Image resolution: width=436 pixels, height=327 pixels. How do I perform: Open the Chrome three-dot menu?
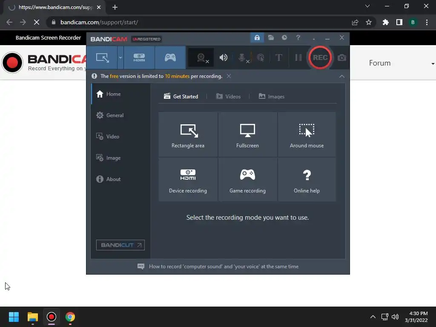click(x=427, y=22)
